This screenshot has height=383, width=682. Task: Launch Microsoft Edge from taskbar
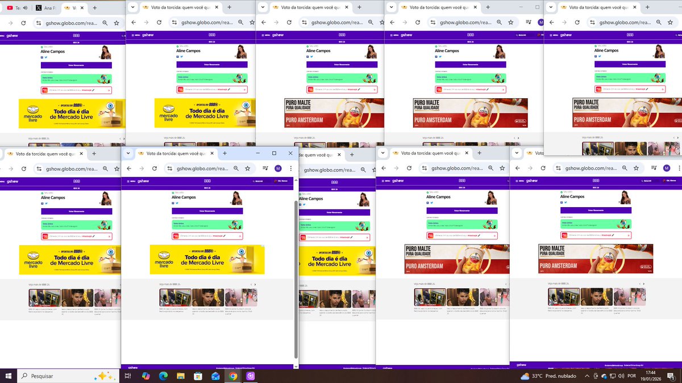click(x=163, y=376)
